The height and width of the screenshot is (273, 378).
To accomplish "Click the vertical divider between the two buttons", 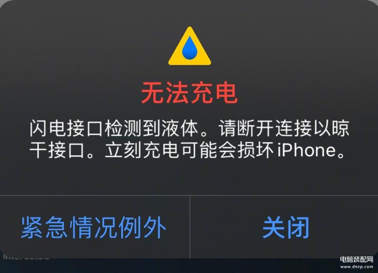I will pyautogui.click(x=190, y=227).
